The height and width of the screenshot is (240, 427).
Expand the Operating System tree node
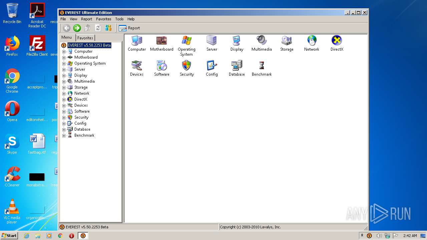pyautogui.click(x=64, y=64)
